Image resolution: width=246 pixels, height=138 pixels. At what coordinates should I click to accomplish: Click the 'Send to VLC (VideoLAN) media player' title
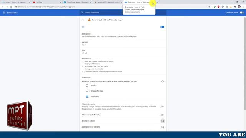tap(107, 20)
